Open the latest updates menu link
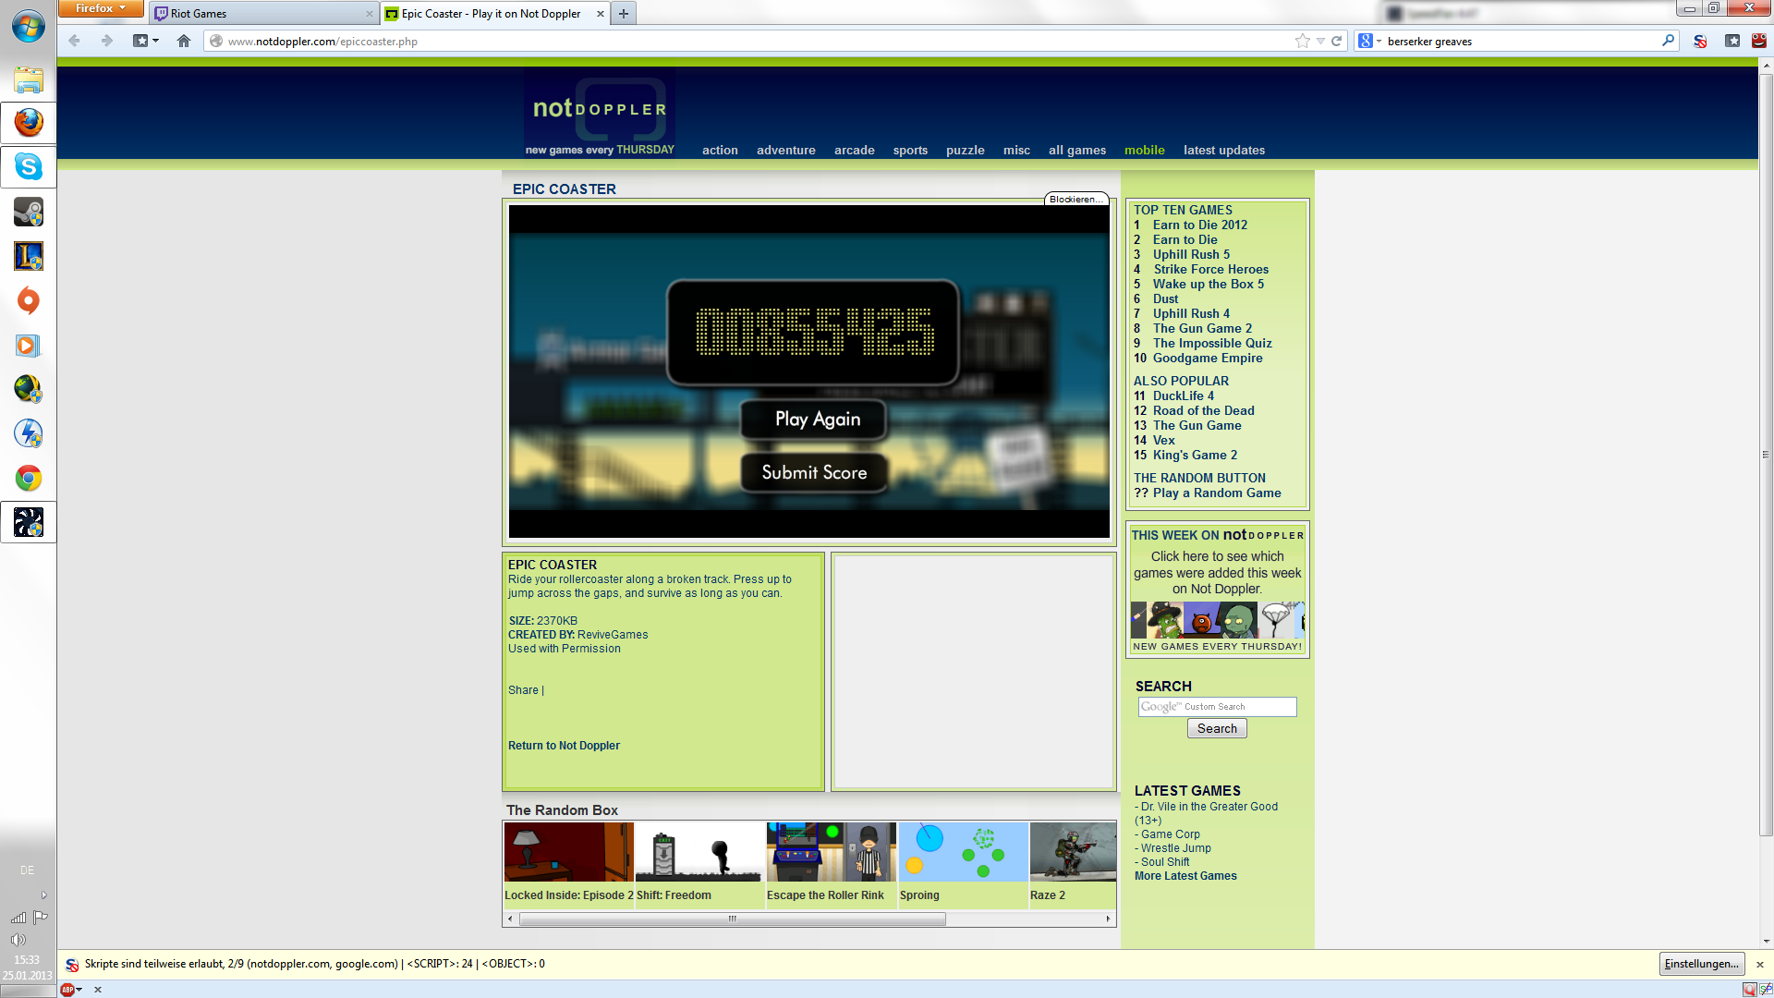The width and height of the screenshot is (1774, 998). pyautogui.click(x=1224, y=150)
